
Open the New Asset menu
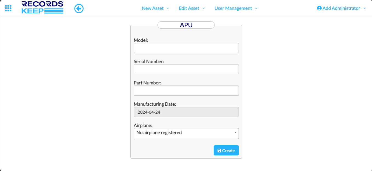(x=153, y=8)
